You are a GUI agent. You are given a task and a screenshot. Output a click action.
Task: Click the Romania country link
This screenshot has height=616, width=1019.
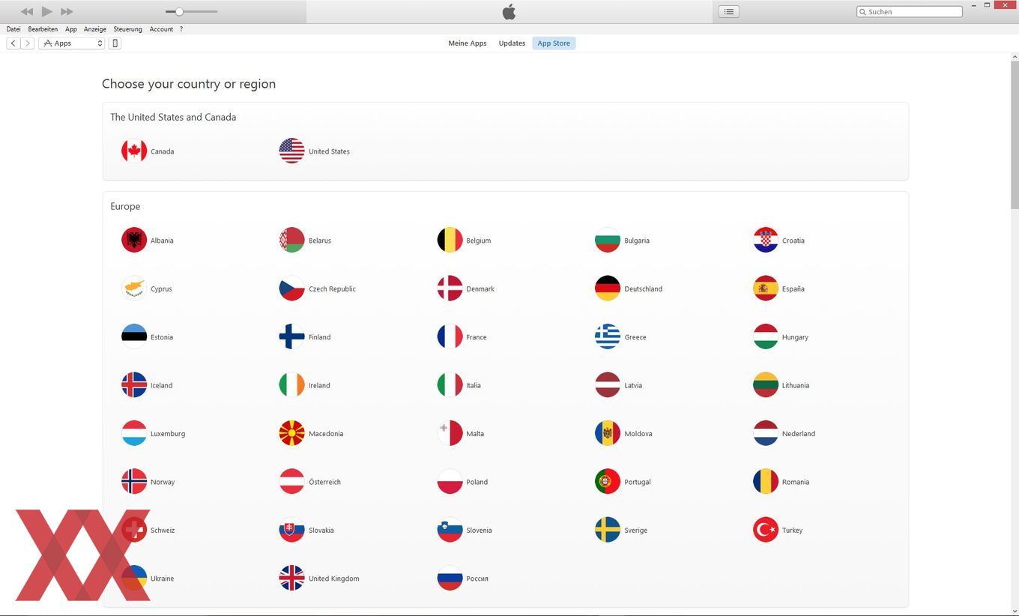796,482
